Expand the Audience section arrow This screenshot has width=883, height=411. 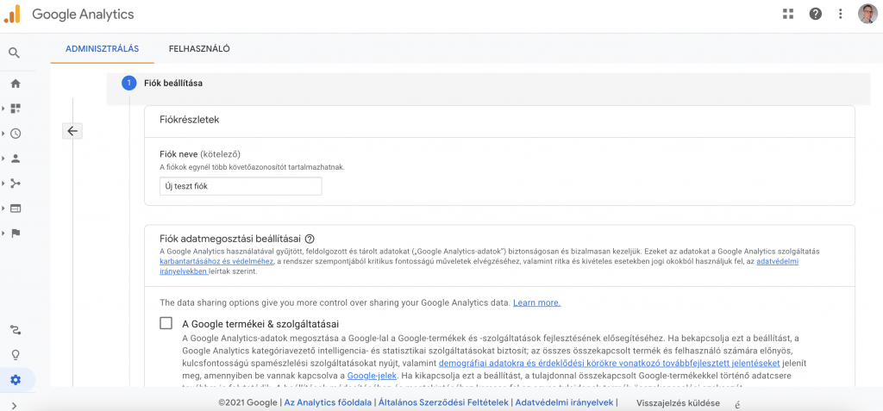click(3, 159)
